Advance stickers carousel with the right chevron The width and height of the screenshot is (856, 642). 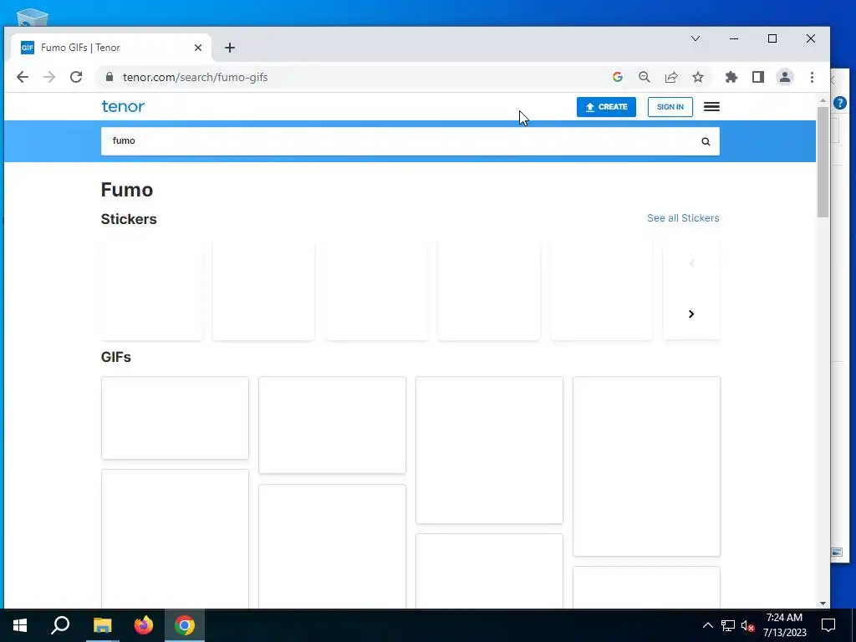point(691,314)
